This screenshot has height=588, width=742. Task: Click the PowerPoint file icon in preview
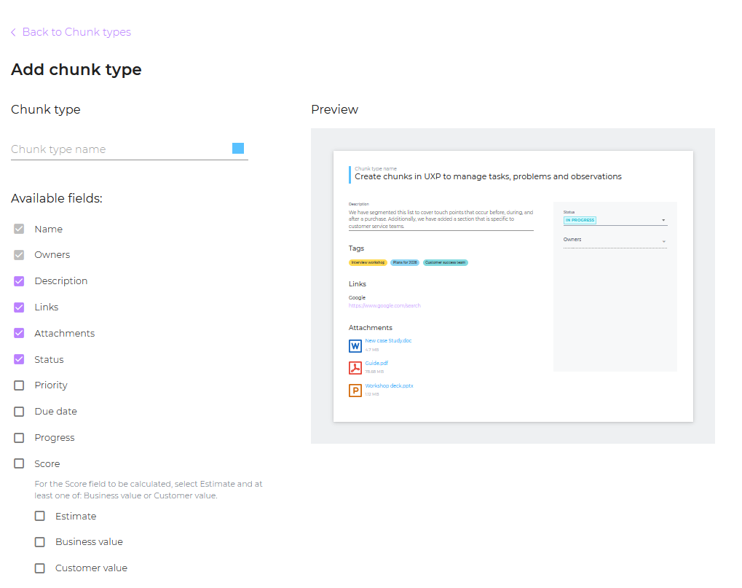(355, 391)
